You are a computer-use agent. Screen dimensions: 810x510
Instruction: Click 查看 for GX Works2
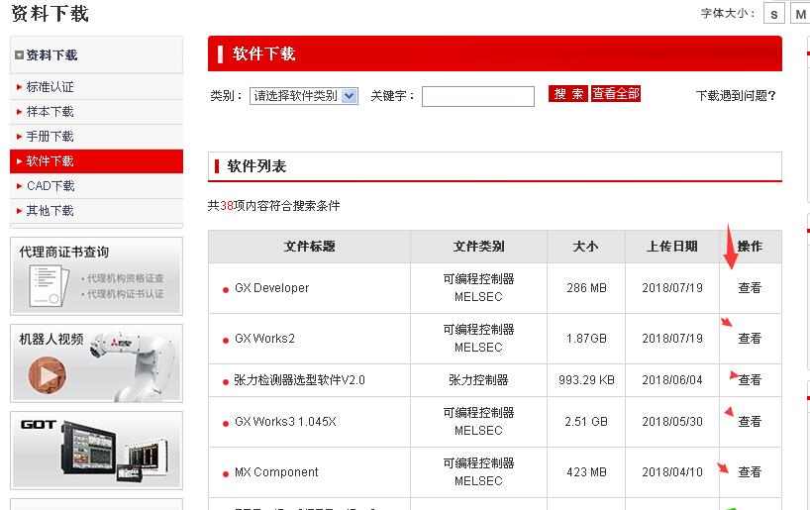750,339
